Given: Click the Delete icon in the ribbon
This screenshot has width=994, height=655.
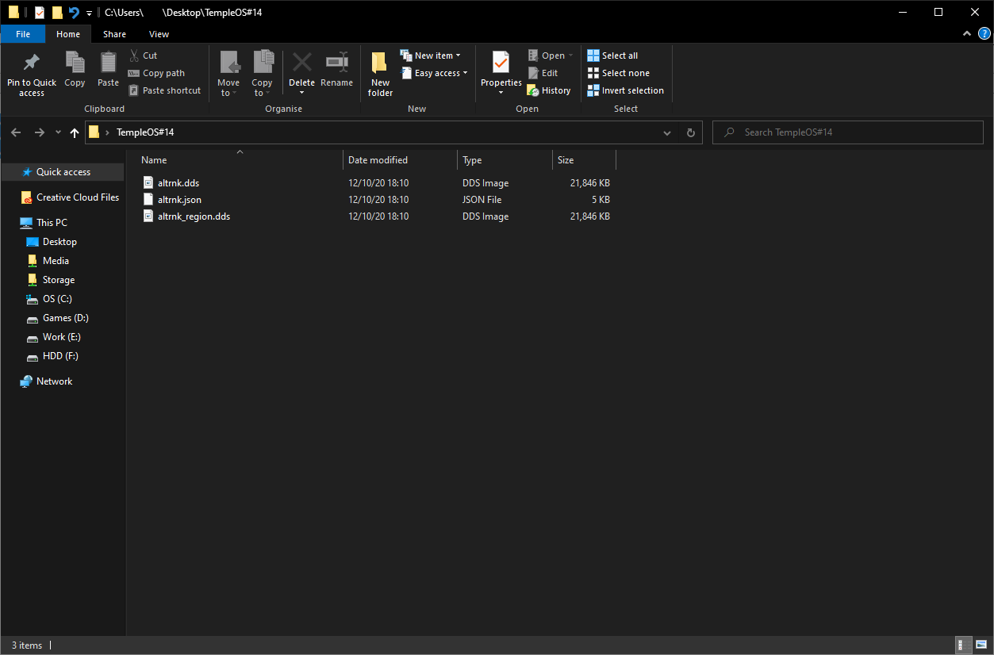Looking at the screenshot, I should (301, 63).
